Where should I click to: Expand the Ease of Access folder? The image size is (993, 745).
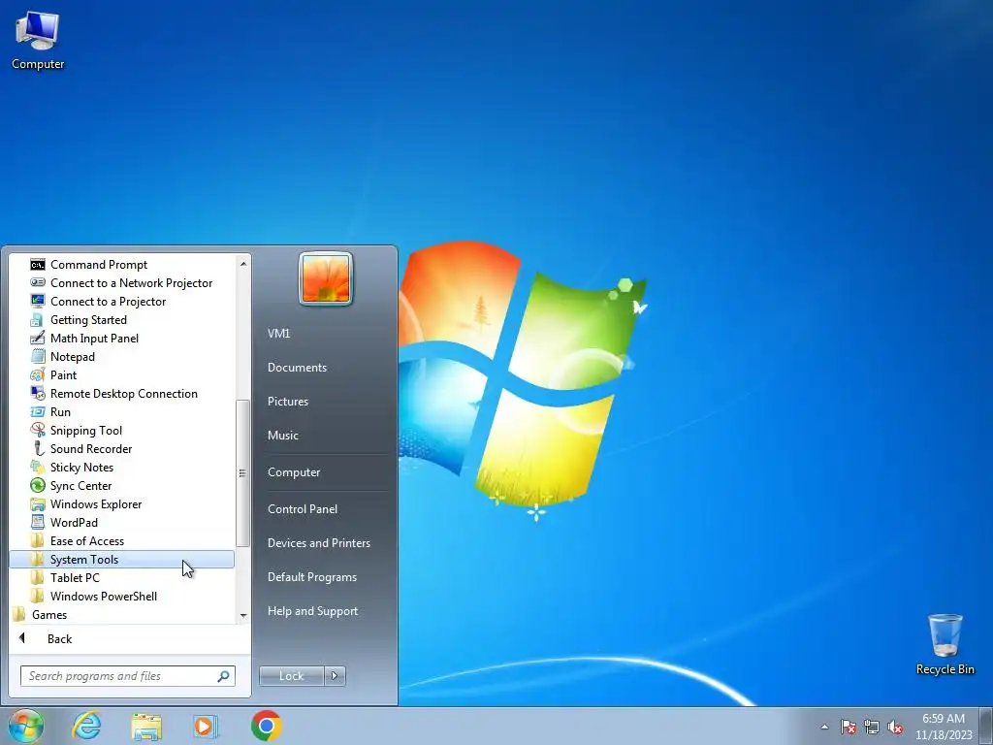click(121, 540)
